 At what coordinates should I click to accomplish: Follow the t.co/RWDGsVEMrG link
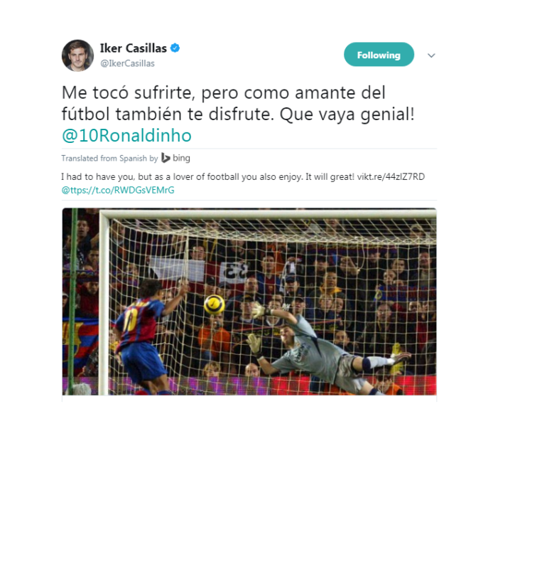tap(118, 190)
